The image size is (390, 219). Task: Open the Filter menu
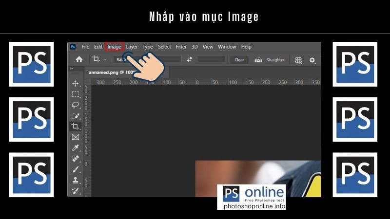pos(181,47)
